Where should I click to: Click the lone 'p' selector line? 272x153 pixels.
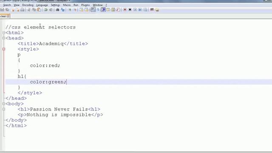click(19, 55)
